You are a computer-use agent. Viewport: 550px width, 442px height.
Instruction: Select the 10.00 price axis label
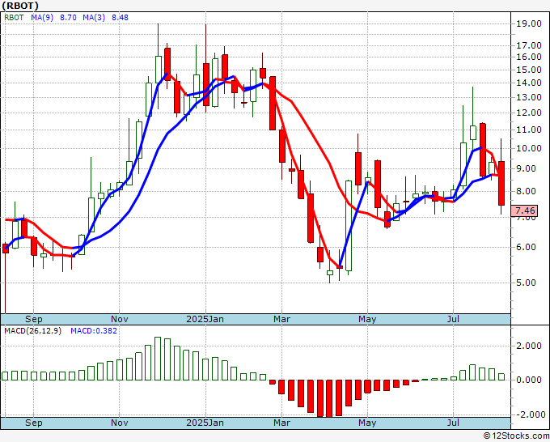[529, 148]
